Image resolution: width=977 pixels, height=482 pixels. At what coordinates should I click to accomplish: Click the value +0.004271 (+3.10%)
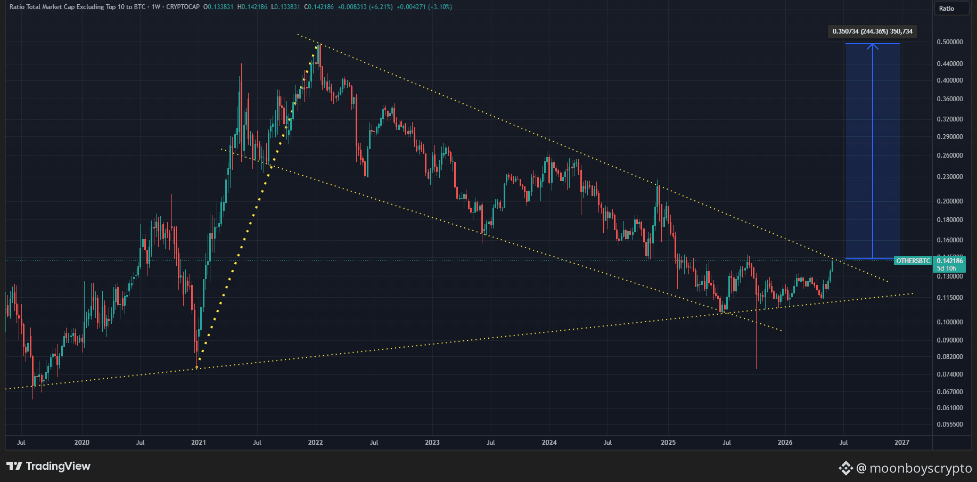(x=424, y=7)
